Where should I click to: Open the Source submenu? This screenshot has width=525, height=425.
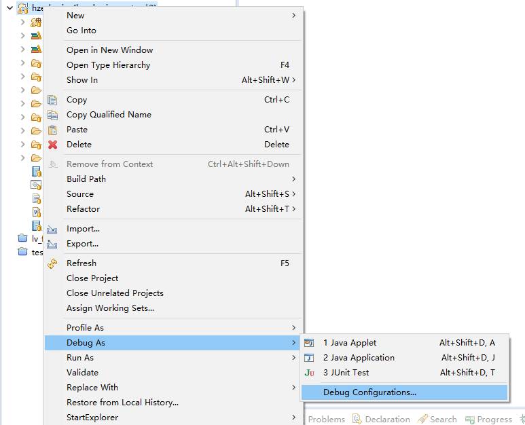173,194
